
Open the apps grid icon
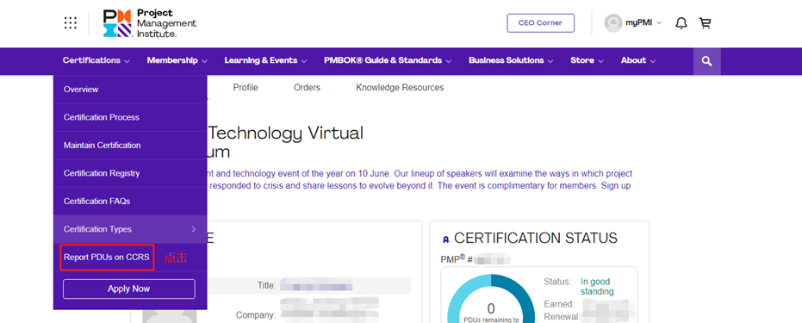(x=71, y=23)
